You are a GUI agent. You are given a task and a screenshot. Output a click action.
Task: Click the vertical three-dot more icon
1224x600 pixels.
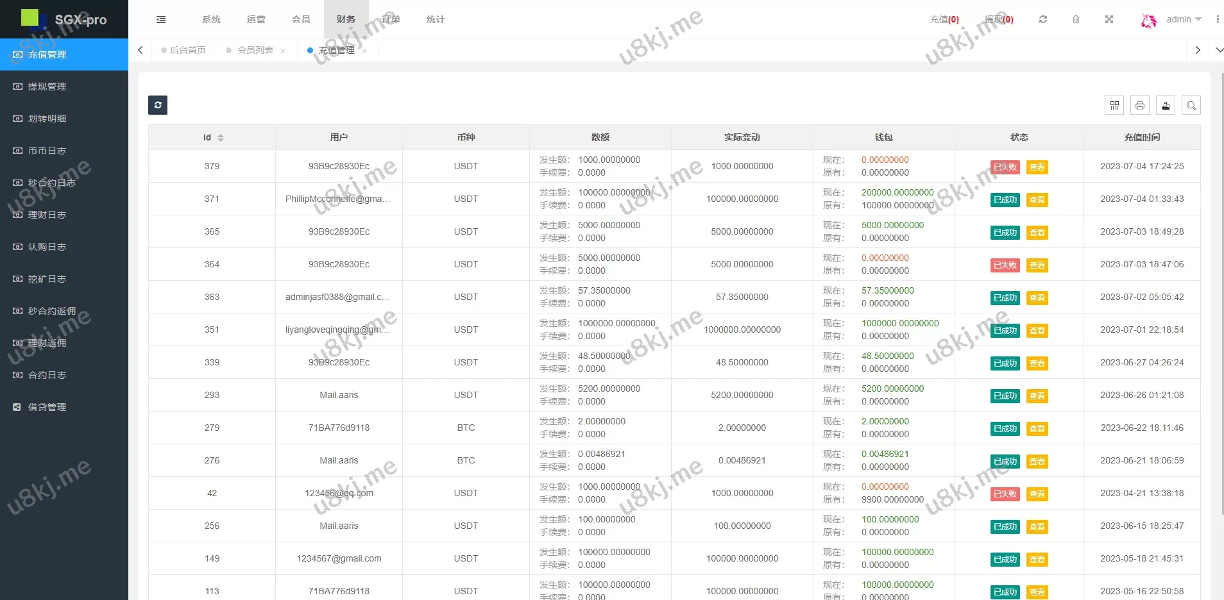point(1218,20)
